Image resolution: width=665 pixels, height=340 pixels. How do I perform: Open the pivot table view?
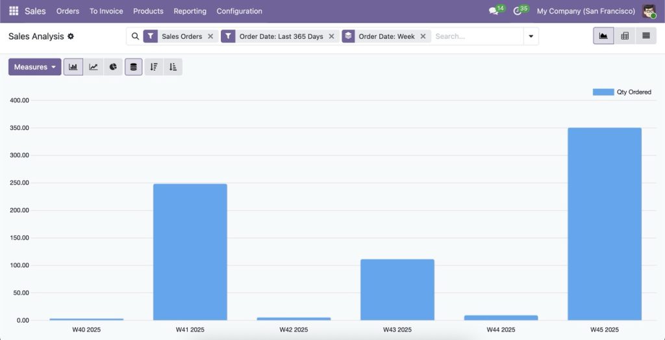(625, 36)
